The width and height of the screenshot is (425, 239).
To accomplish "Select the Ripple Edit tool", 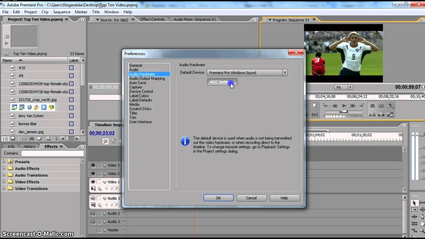I will click(414, 217).
